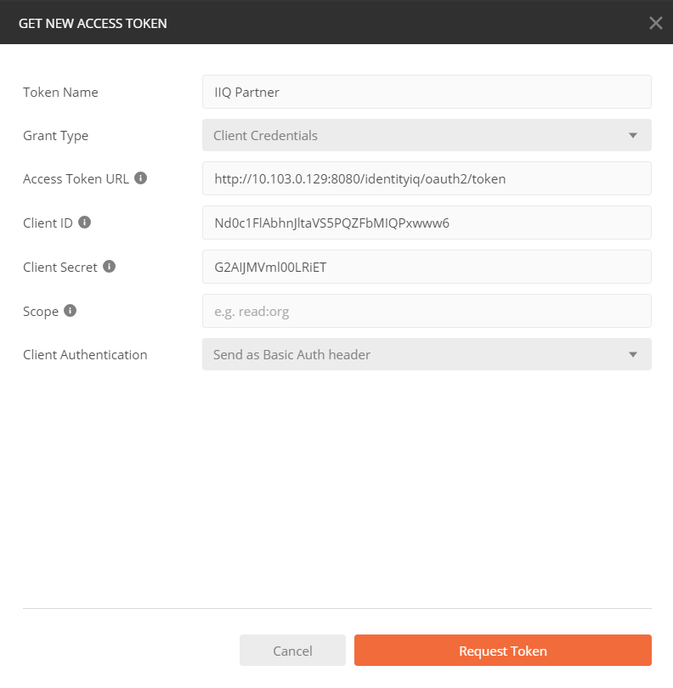Select the Client Secret text field

coord(427,268)
